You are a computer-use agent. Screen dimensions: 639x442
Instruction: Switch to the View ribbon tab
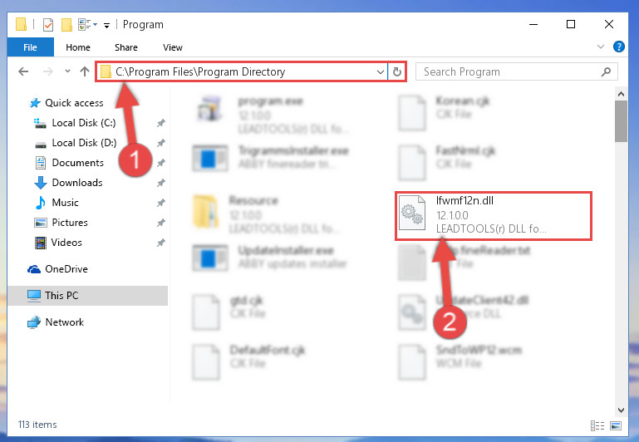click(172, 47)
